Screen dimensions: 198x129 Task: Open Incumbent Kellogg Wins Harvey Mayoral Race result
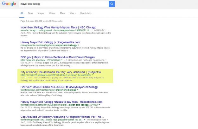coord(58,27)
